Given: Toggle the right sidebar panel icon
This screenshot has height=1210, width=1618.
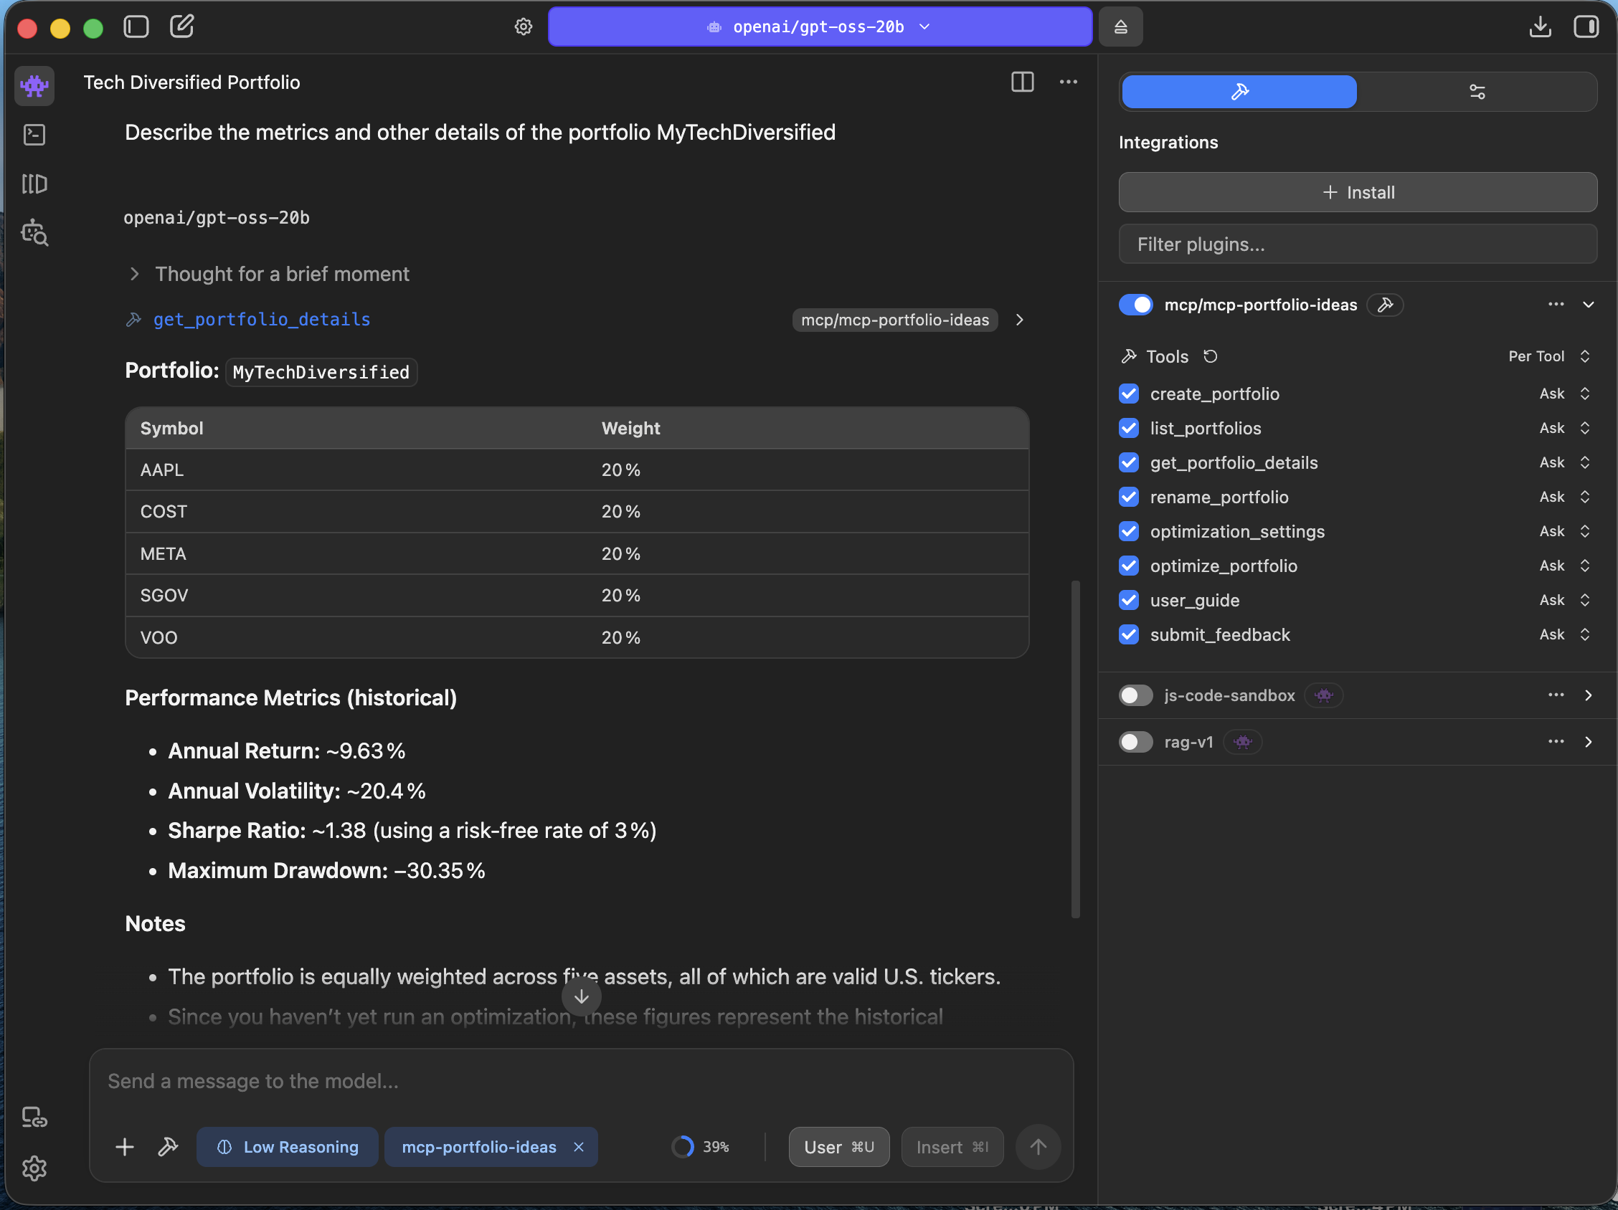Looking at the screenshot, I should pyautogui.click(x=1586, y=27).
